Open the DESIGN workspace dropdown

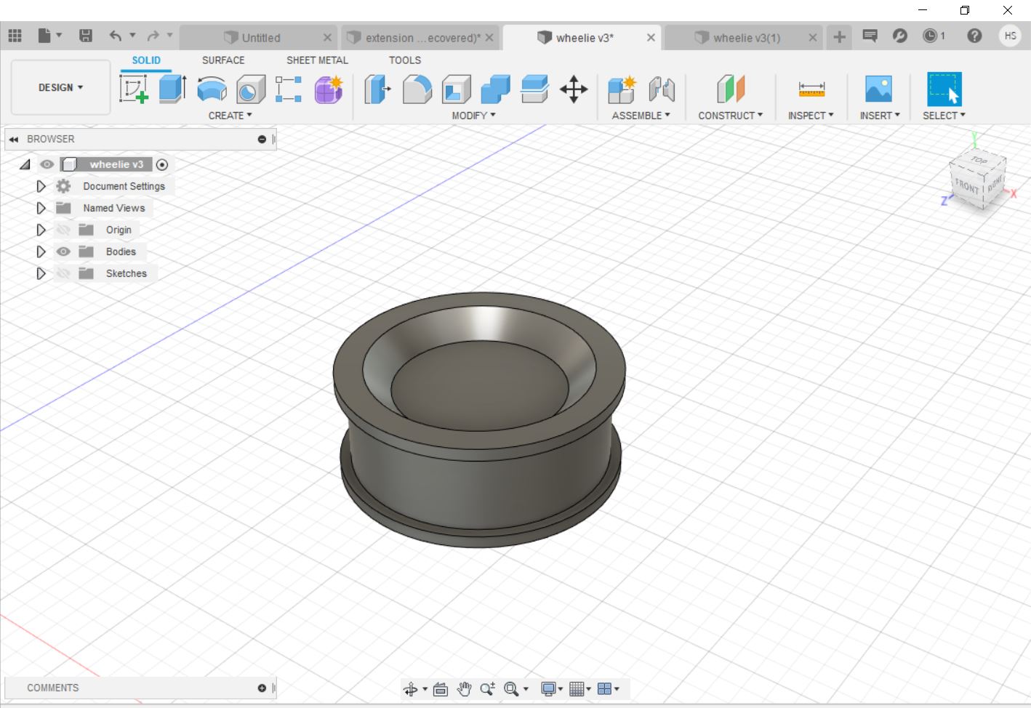pos(60,87)
